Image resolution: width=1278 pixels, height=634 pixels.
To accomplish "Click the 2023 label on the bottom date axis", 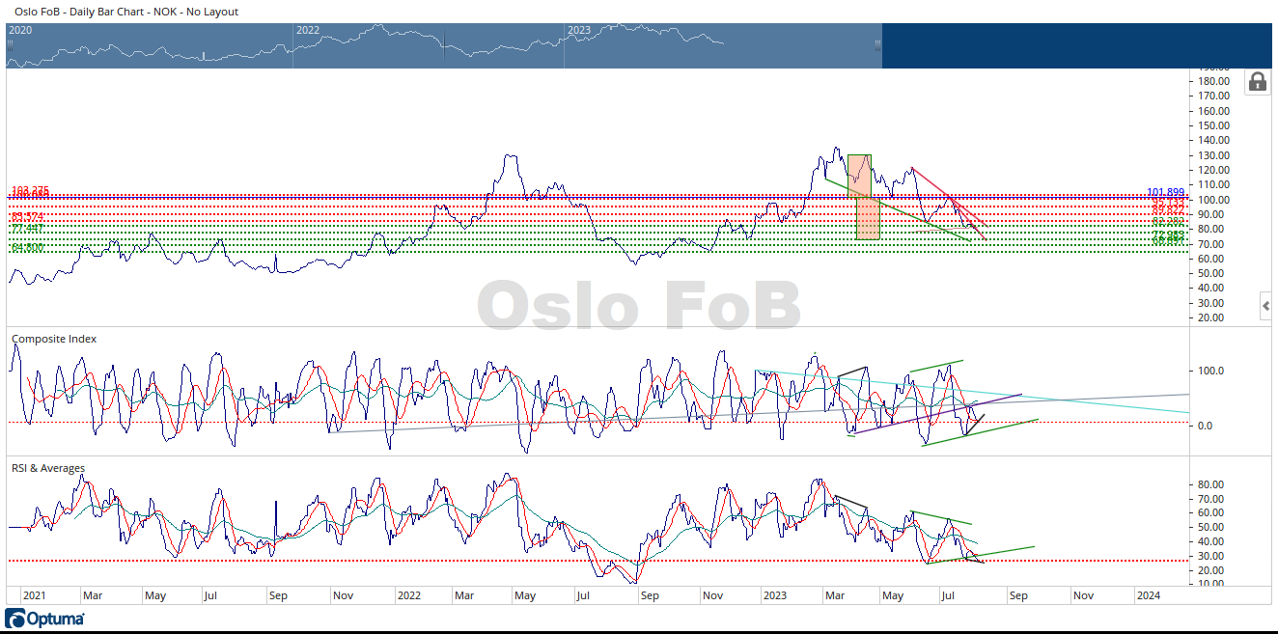I will point(774,595).
